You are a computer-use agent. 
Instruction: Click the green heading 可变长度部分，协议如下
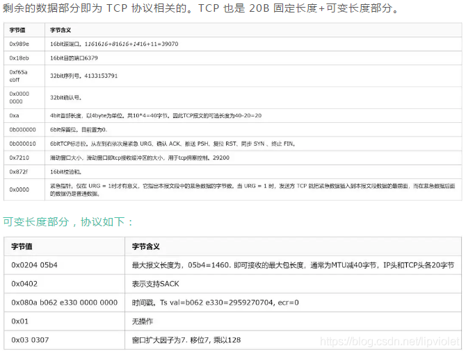pyautogui.click(x=67, y=221)
